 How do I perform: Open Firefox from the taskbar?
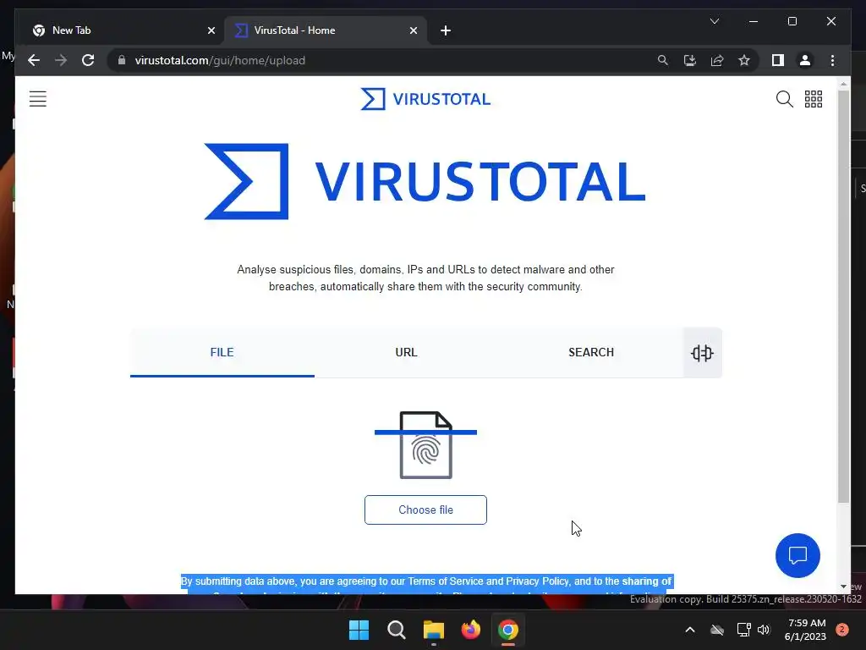coord(470,630)
